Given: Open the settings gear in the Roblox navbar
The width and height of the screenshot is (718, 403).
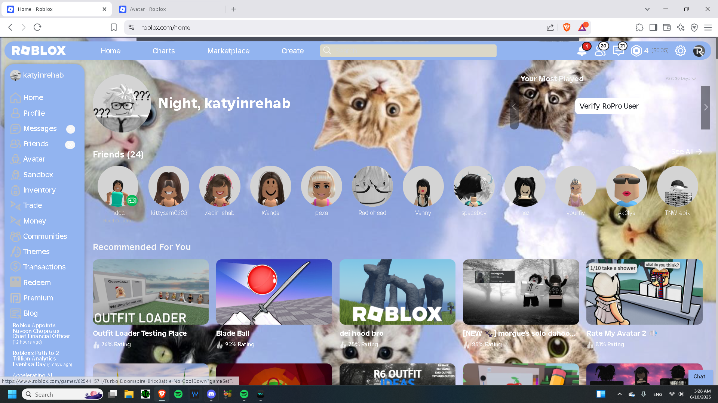Looking at the screenshot, I should click(x=680, y=51).
